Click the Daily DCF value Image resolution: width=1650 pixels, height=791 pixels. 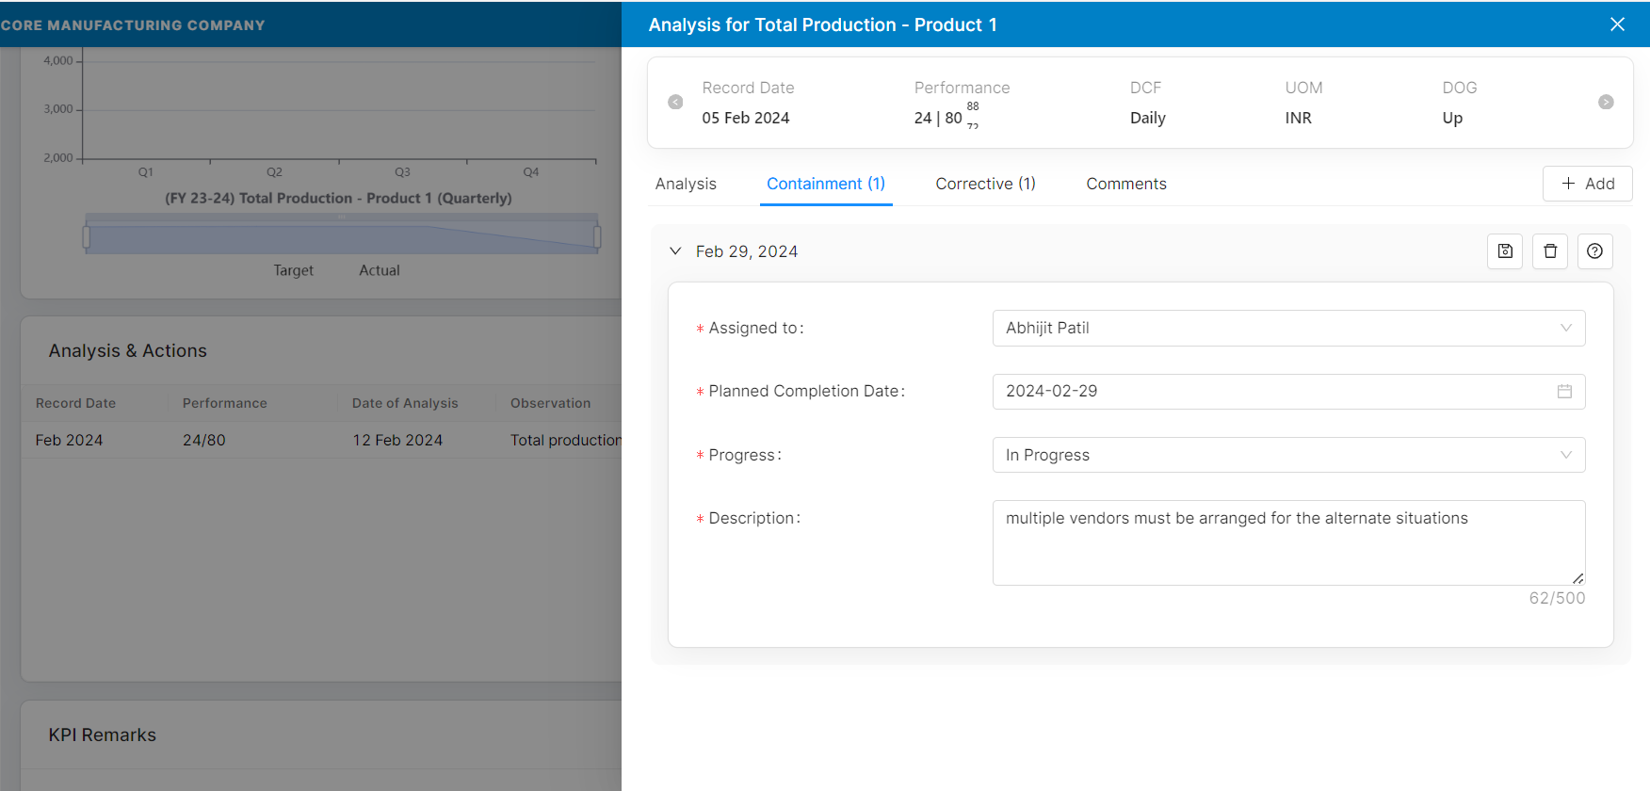[x=1148, y=118]
